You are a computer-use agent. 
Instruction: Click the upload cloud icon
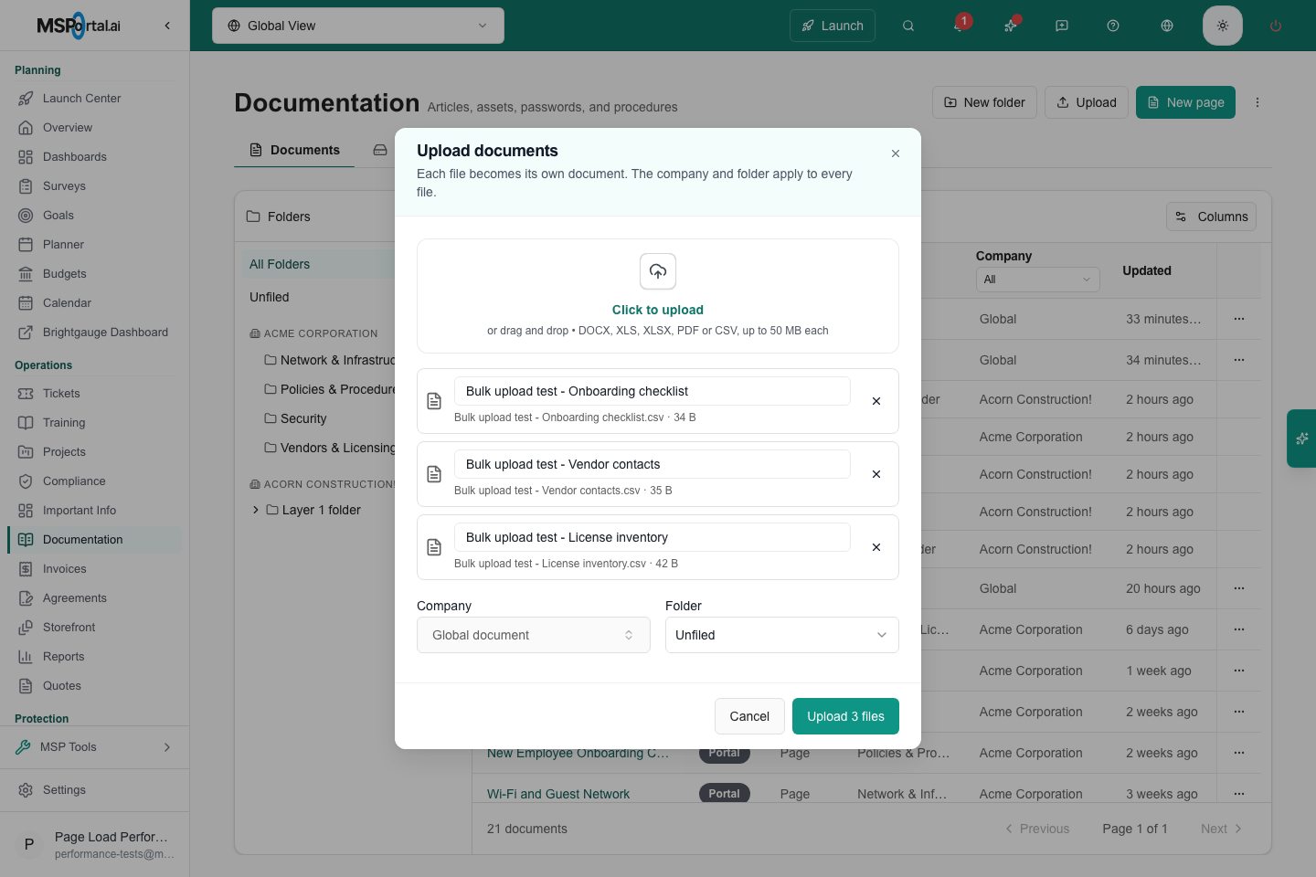pyautogui.click(x=658, y=271)
